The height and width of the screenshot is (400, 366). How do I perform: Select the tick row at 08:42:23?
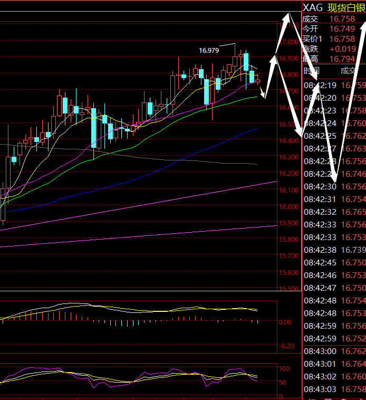(x=334, y=110)
